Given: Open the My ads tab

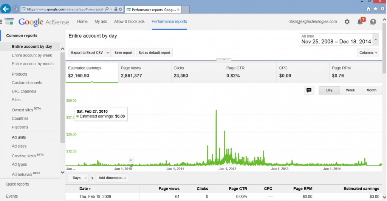Looking at the screenshot, I should [x=101, y=21].
